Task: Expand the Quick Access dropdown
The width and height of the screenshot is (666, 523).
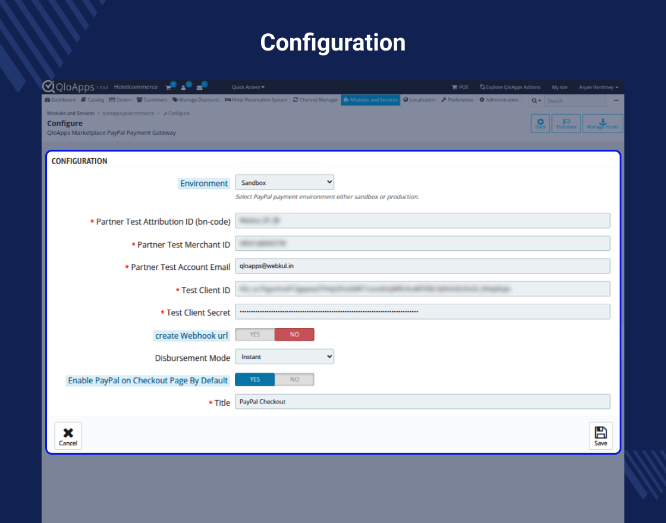Action: 248,87
